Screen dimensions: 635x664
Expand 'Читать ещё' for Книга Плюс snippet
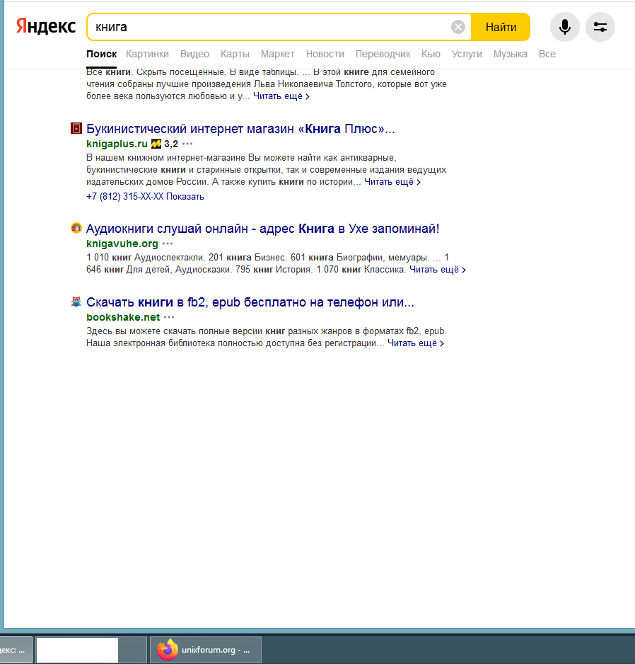(392, 182)
